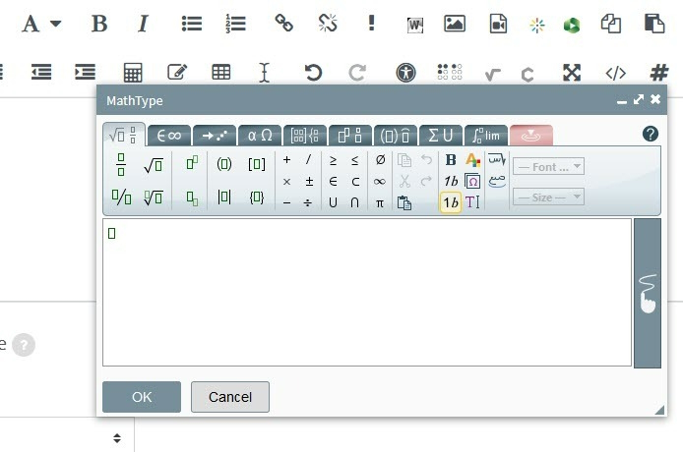
Task: Switch to the matrices tab
Action: click(305, 136)
